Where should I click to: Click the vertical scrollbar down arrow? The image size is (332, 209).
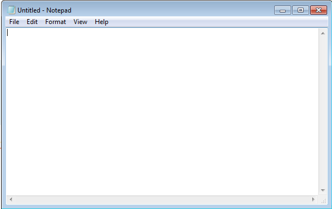point(323,190)
